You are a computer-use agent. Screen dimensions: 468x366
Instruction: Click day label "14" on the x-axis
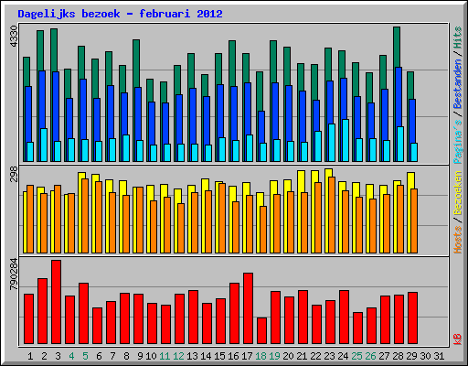[x=206, y=356]
